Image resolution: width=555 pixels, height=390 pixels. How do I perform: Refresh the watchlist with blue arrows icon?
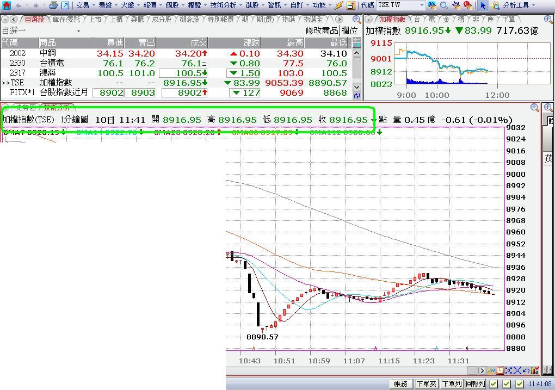pyautogui.click(x=357, y=95)
